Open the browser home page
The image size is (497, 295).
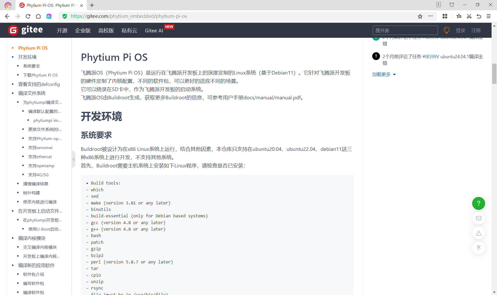tap(38, 16)
